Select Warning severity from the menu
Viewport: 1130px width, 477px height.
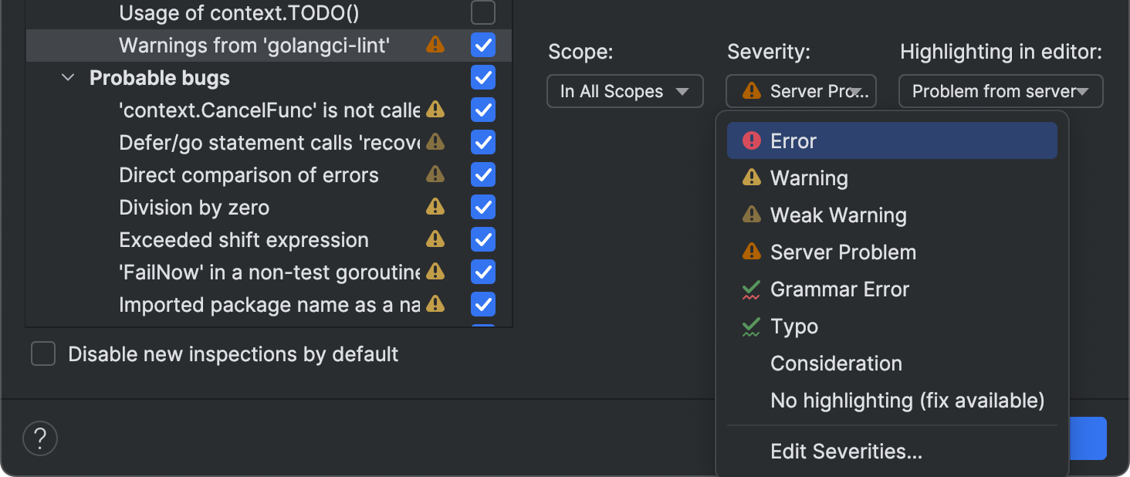(x=809, y=178)
